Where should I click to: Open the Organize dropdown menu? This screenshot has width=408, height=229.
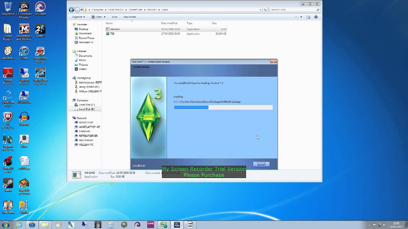(78, 17)
